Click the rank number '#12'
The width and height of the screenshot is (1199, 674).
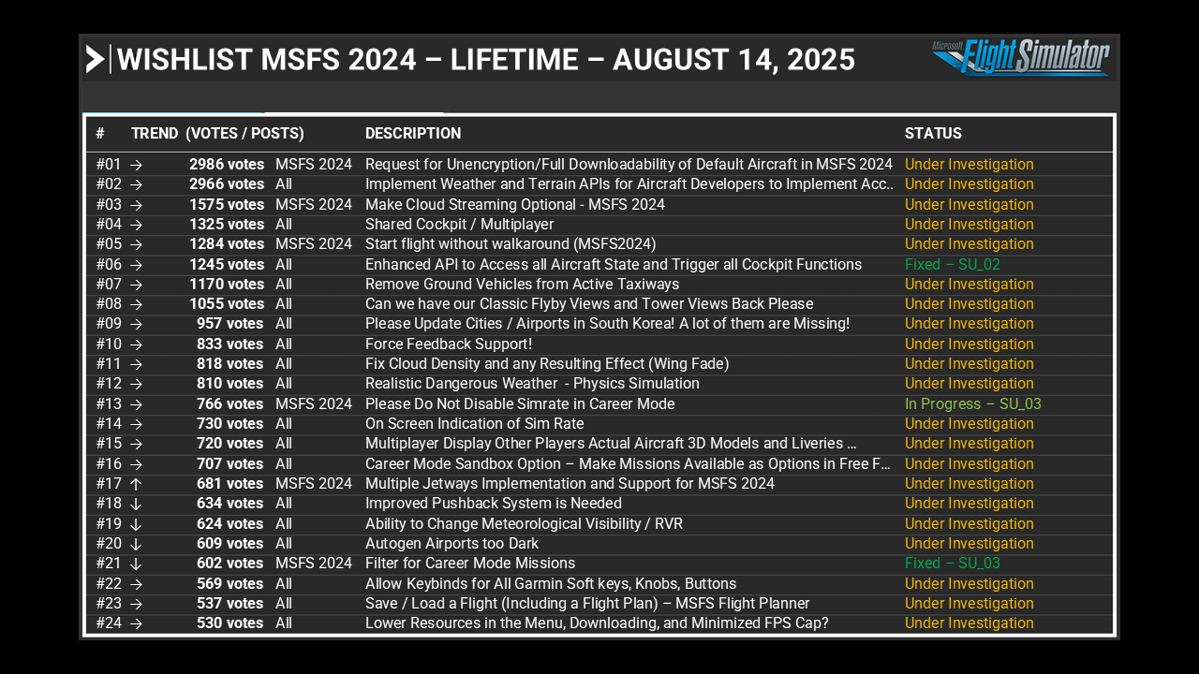[109, 384]
